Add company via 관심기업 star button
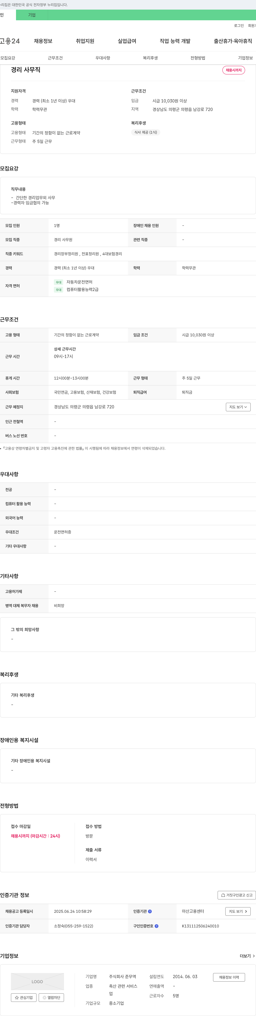The image size is (256, 1016). click(24, 998)
